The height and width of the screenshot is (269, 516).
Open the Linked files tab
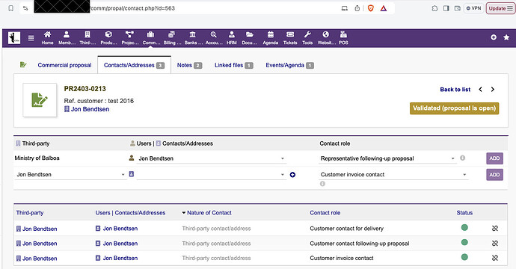pyautogui.click(x=233, y=65)
